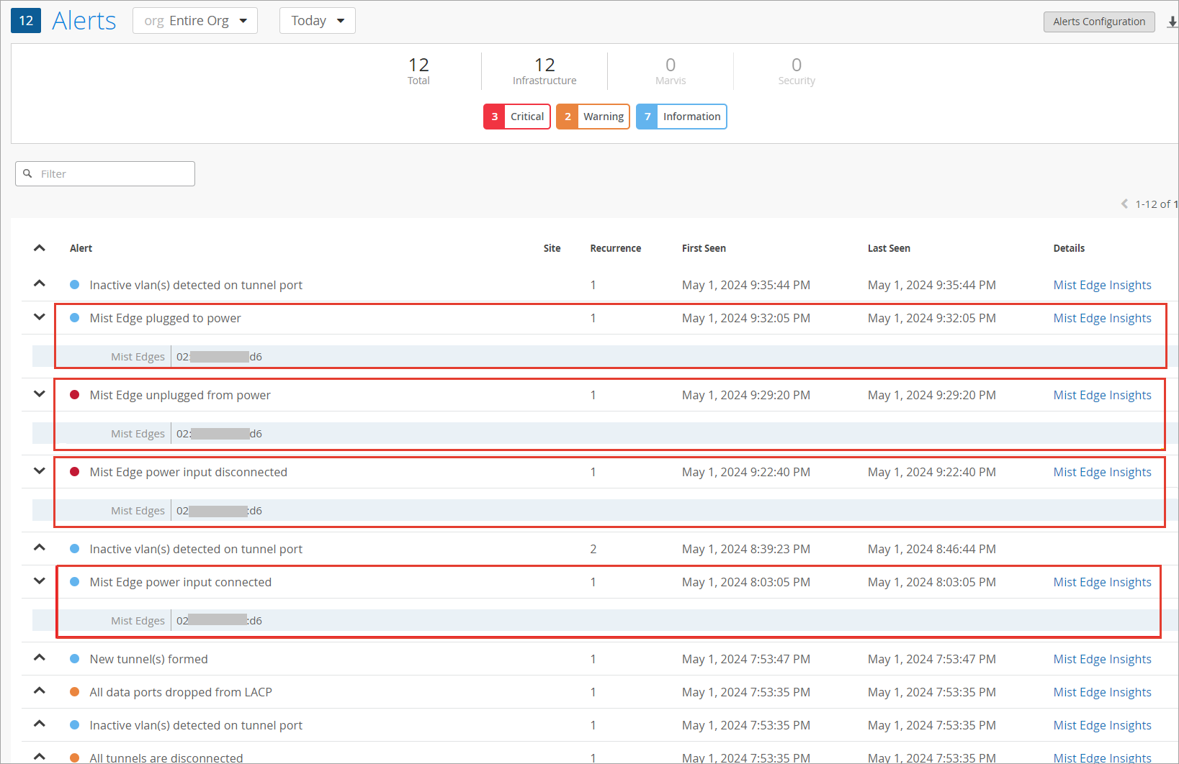Screen dimensions: 1179x764
Task: Click blue severity dot for plugged to power
Action: [74, 318]
